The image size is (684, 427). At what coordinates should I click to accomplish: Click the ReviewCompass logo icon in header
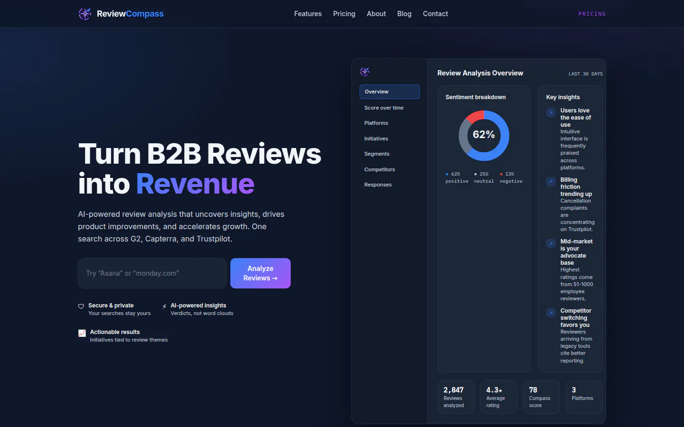point(85,14)
